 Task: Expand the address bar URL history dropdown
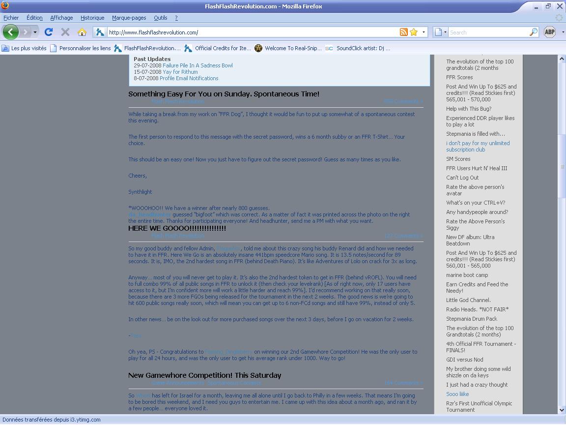[x=424, y=32]
